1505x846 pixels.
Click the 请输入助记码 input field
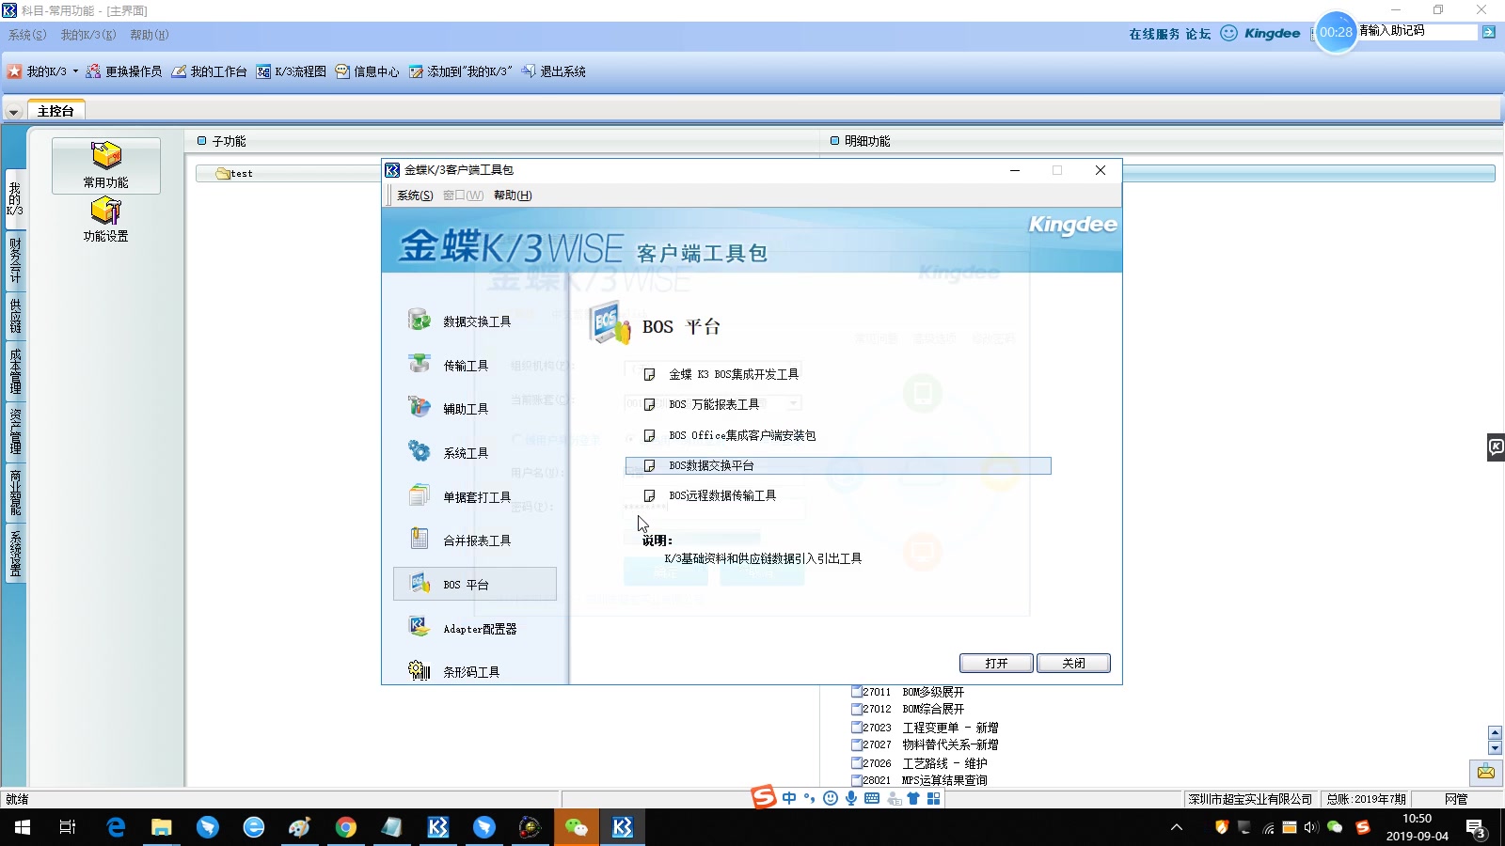tap(1418, 31)
